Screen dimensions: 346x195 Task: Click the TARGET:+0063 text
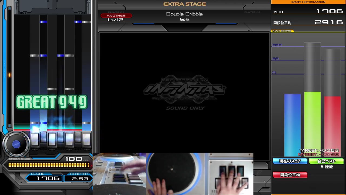(x=319, y=150)
